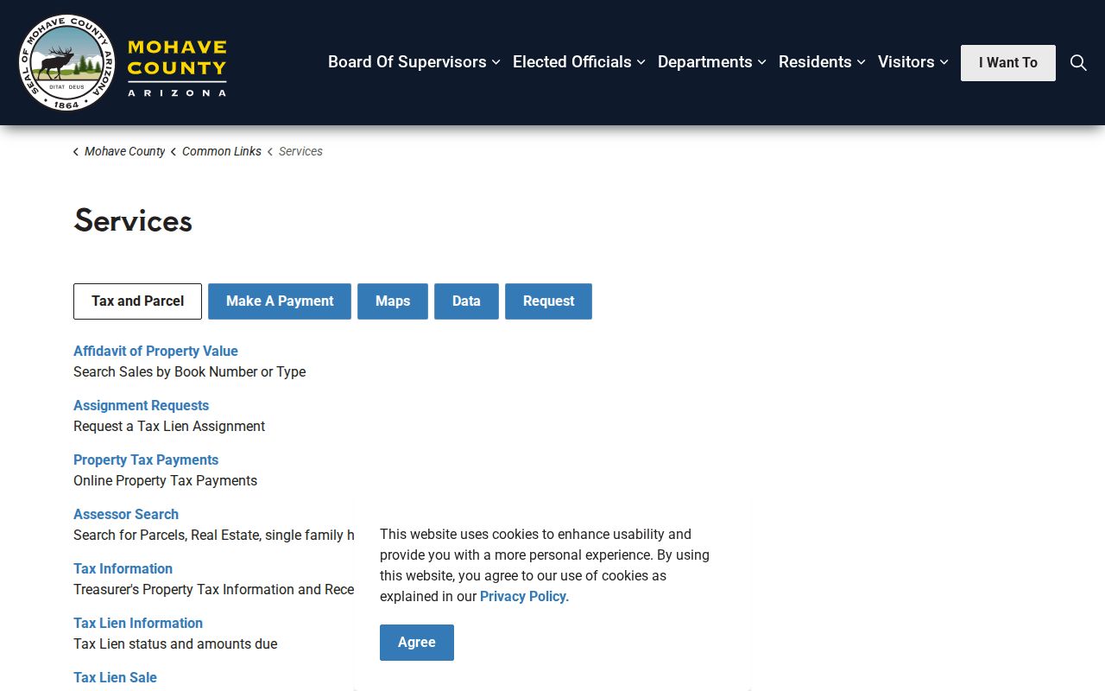Open the Departments dropdown menu
Screen dimensions: 1105x691
point(712,62)
